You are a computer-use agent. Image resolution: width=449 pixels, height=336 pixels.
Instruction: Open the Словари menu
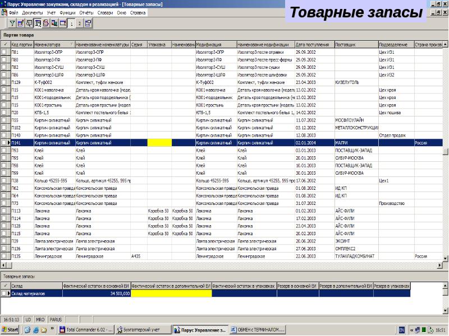104,12
